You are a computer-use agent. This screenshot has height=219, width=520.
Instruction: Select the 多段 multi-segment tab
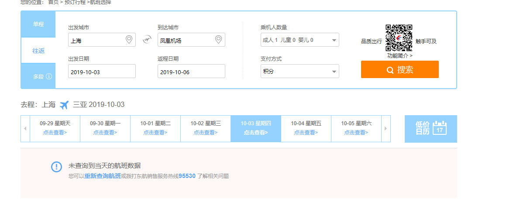click(x=39, y=76)
